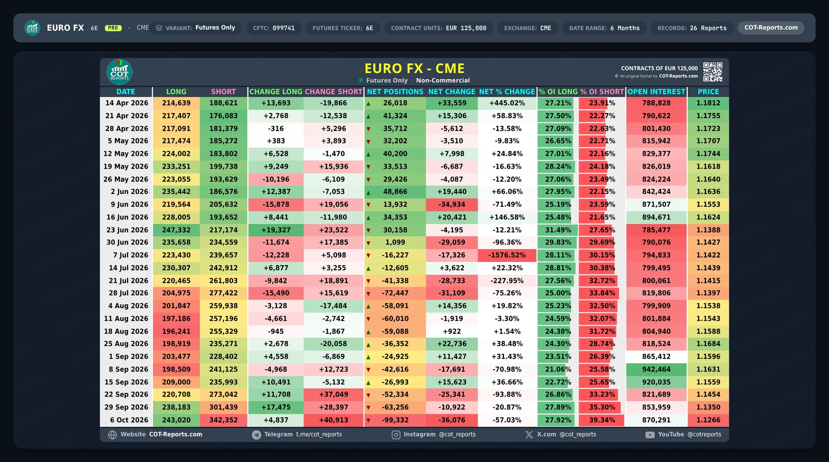Screen dimensions: 829x462
Task: Click the YouTube icon in footer
Action: click(x=650, y=435)
